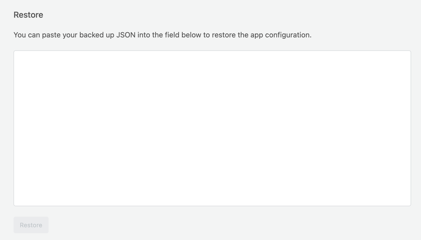Submit using the Restore button at the bottom

tap(31, 225)
